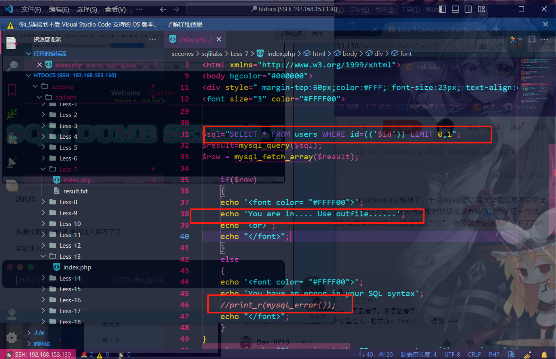Open result.txt in the file tree
This screenshot has height=359, width=556.
[x=75, y=191]
